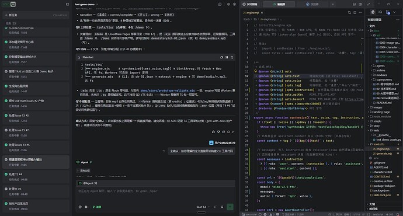Switch to the 编辑器 editor tab

[x=279, y=4]
